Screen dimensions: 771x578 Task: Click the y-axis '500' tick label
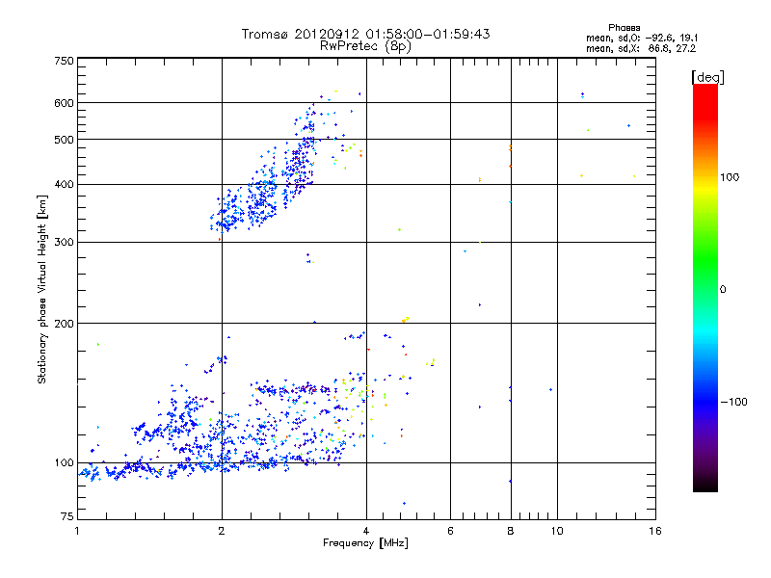click(64, 140)
